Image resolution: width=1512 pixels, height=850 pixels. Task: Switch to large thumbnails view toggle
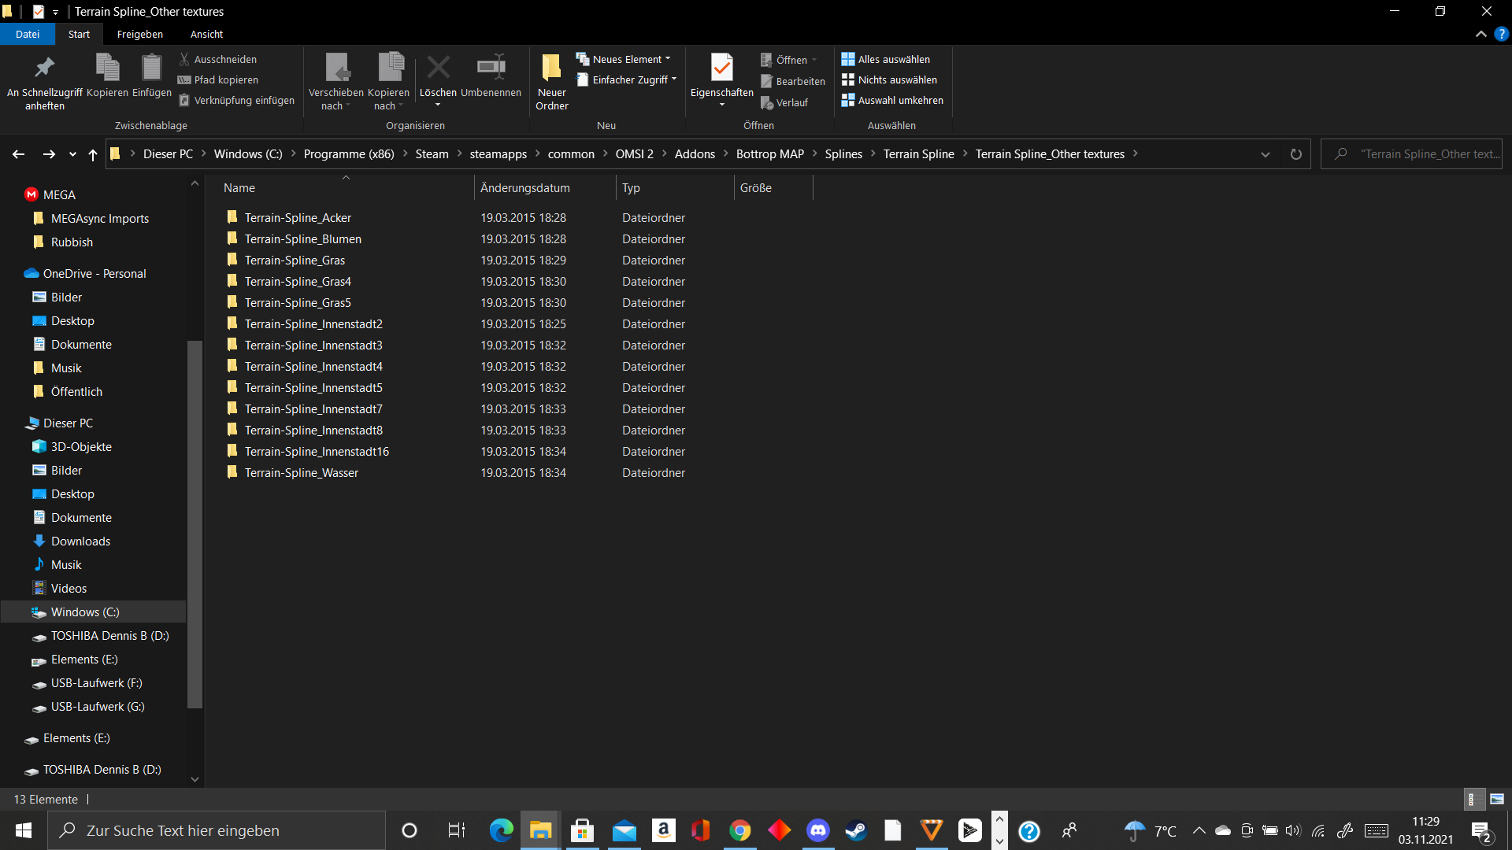click(x=1496, y=799)
